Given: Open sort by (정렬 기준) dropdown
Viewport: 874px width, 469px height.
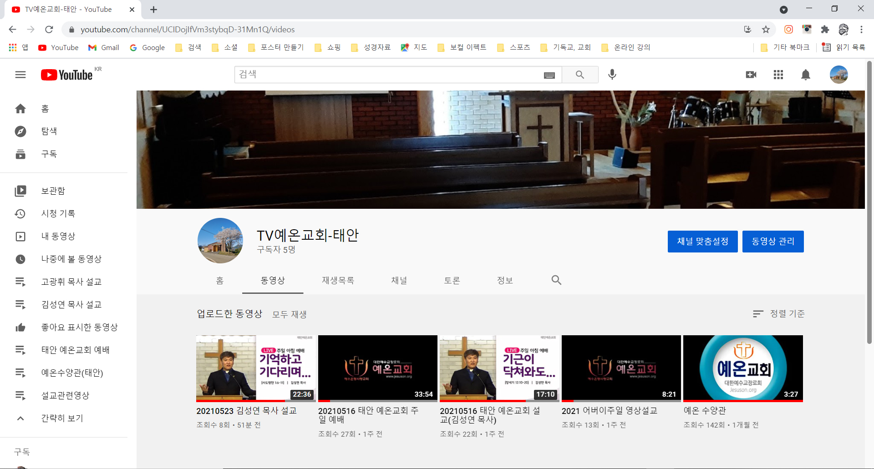Looking at the screenshot, I should tap(778, 314).
